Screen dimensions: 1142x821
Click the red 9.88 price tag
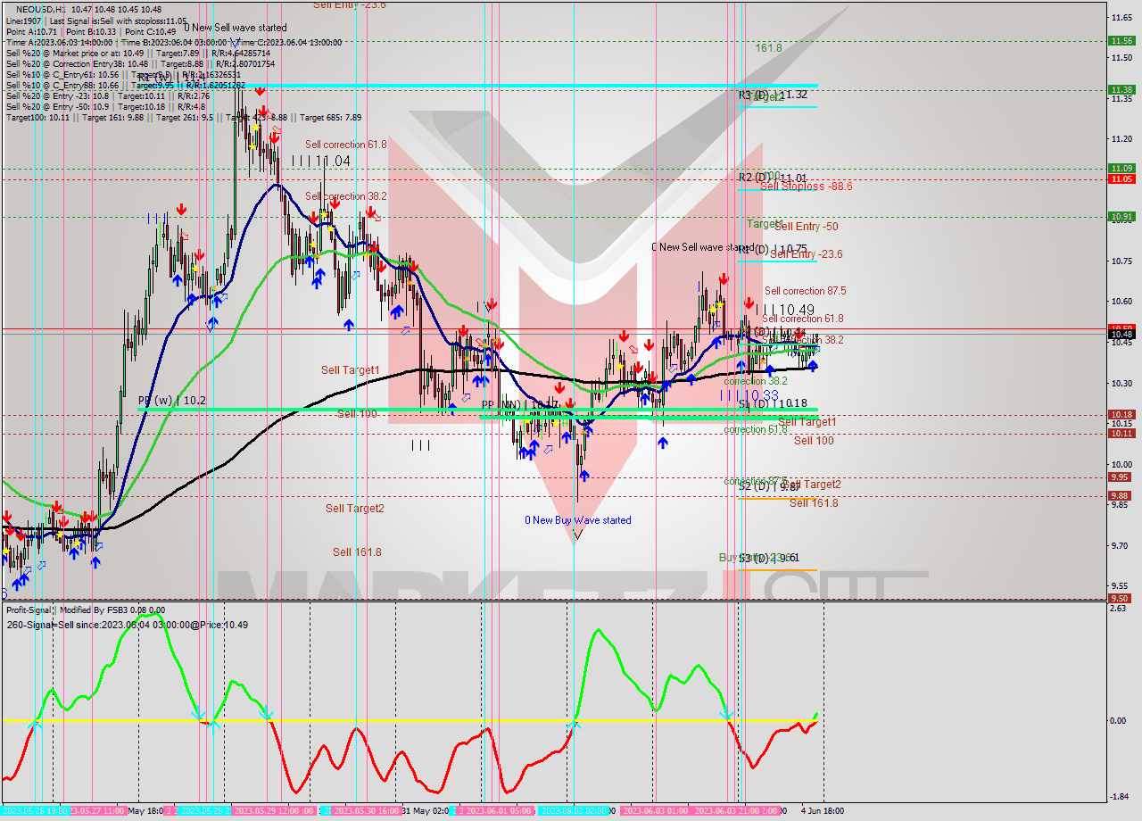[1120, 495]
